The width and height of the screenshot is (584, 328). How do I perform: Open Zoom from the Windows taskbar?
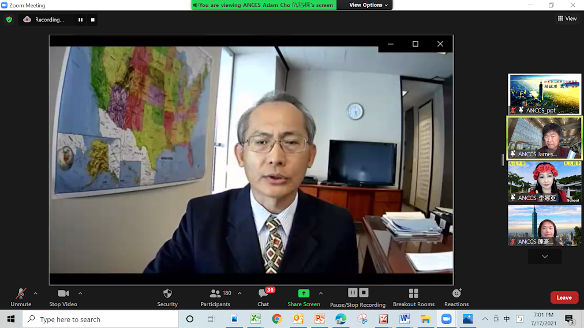446,319
